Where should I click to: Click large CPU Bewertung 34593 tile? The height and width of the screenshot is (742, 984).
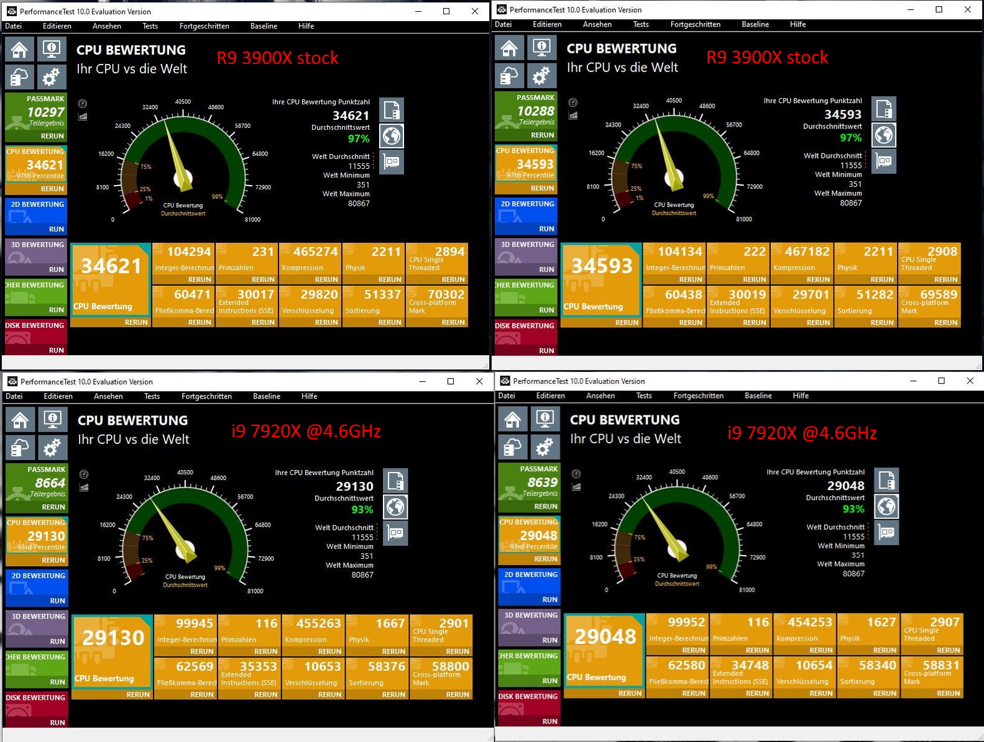click(602, 279)
